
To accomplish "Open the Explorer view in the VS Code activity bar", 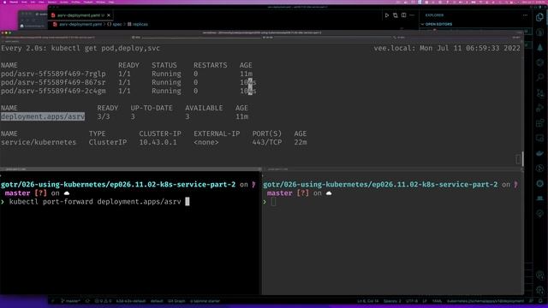I will coord(540,17).
